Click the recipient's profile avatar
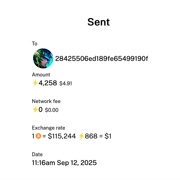Image resolution: width=180 pixels, height=180 pixels. [43, 58]
